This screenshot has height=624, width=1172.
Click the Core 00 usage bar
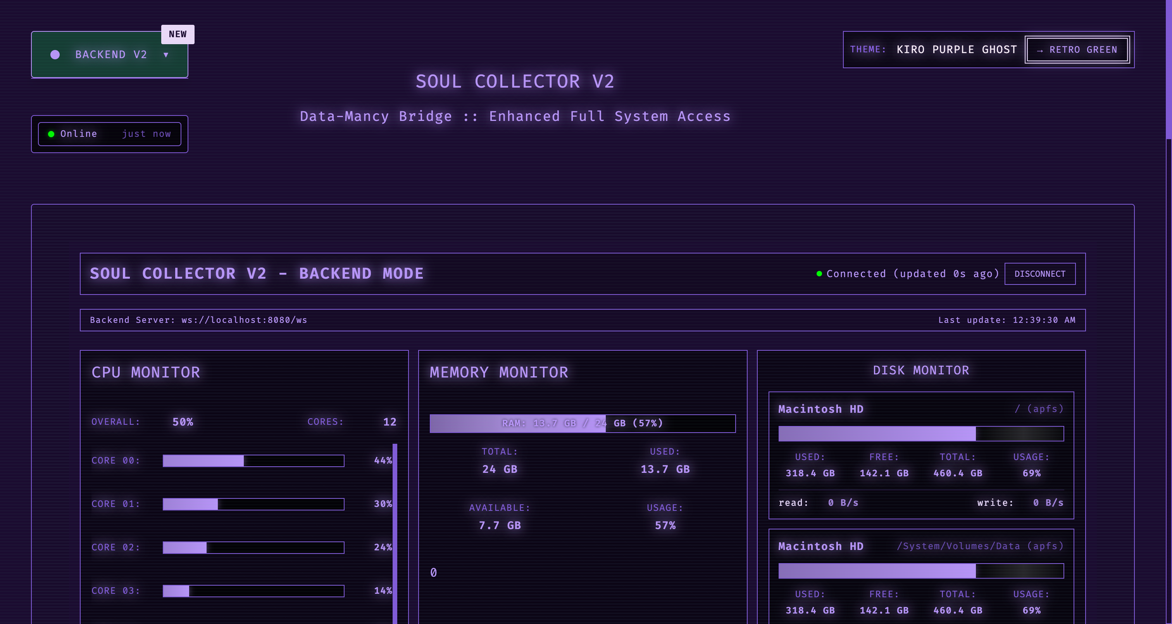click(x=253, y=460)
